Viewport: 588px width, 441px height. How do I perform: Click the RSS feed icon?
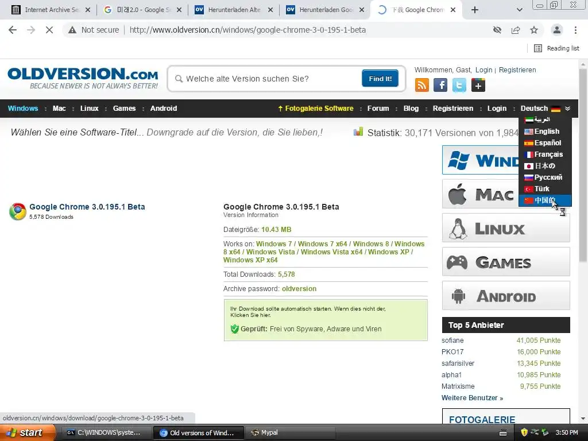pos(422,85)
